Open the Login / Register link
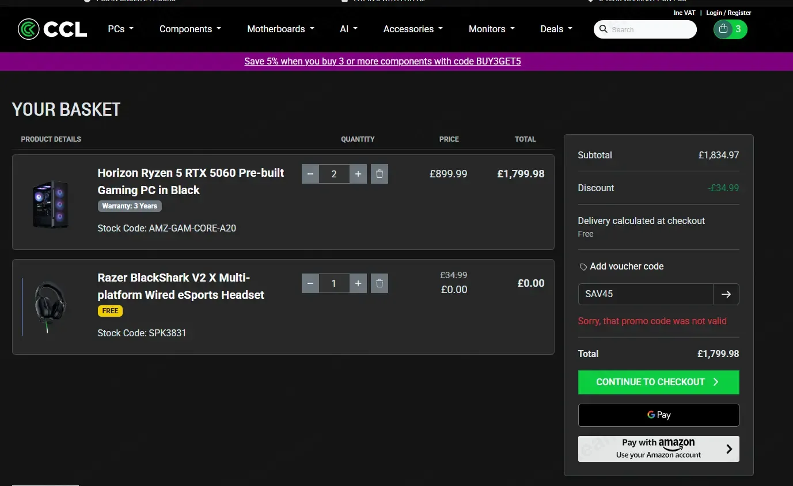 click(729, 13)
